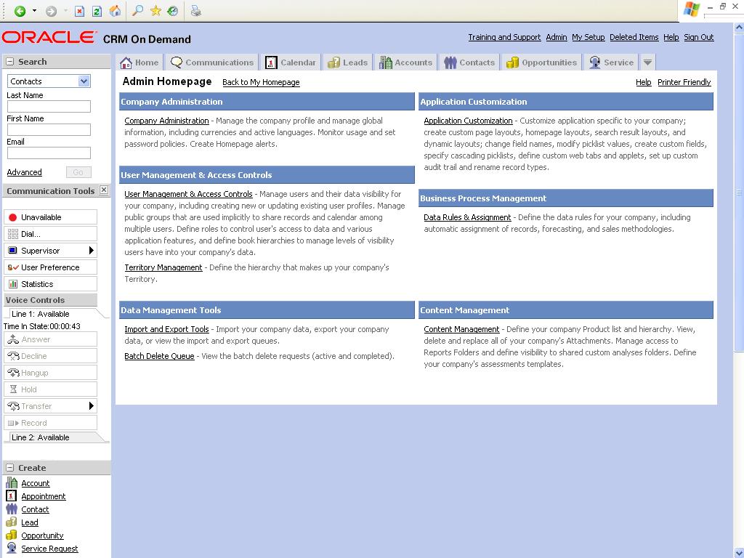
Task: Open the History clock icon
Action: pos(173,10)
